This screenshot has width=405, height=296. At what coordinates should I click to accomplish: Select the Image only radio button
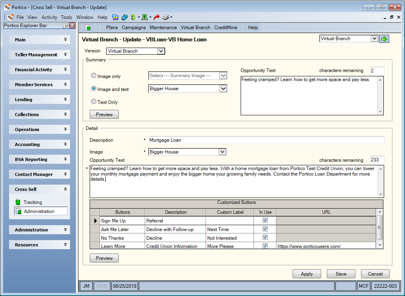click(x=94, y=76)
